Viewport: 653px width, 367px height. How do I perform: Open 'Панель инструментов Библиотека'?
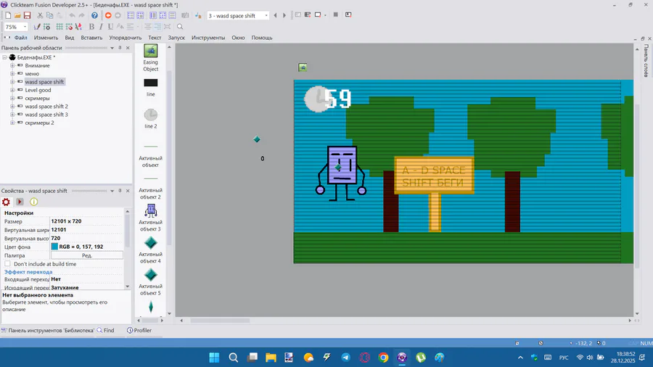click(x=47, y=331)
